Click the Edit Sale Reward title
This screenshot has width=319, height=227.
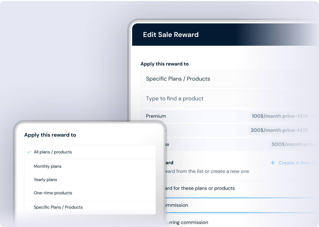click(x=171, y=35)
